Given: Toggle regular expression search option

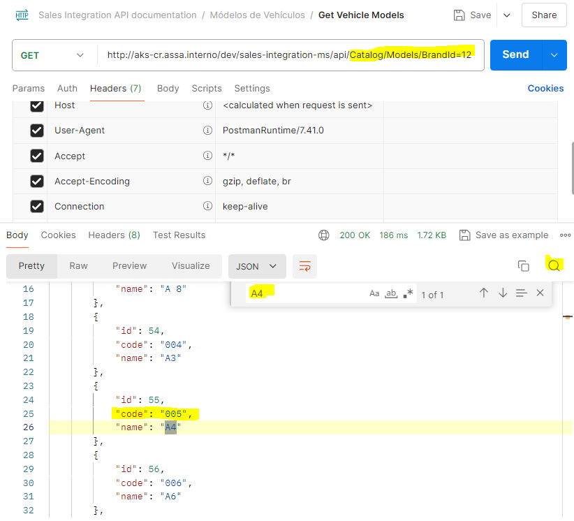Looking at the screenshot, I should pos(409,293).
